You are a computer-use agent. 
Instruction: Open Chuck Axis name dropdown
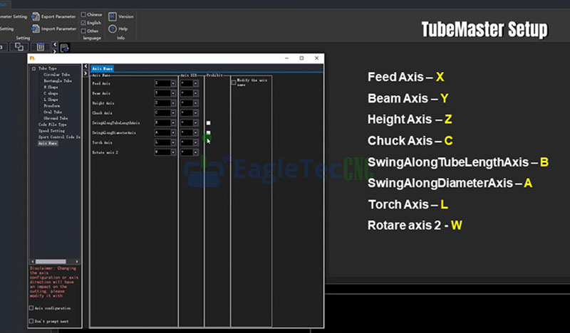[x=173, y=113]
